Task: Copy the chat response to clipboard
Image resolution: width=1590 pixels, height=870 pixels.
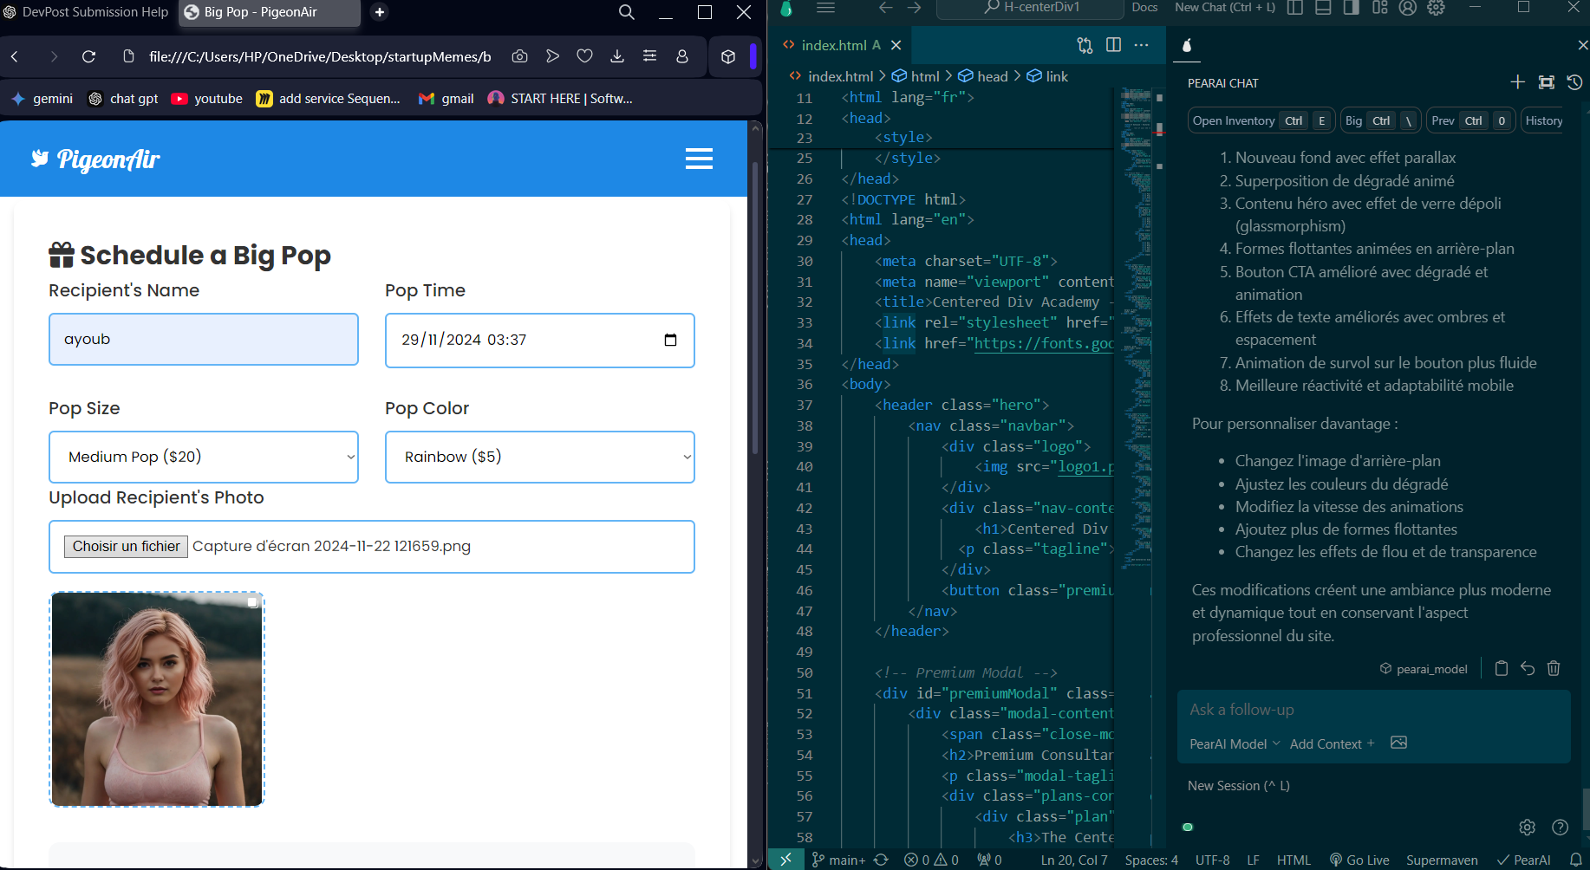Action: tap(1502, 668)
